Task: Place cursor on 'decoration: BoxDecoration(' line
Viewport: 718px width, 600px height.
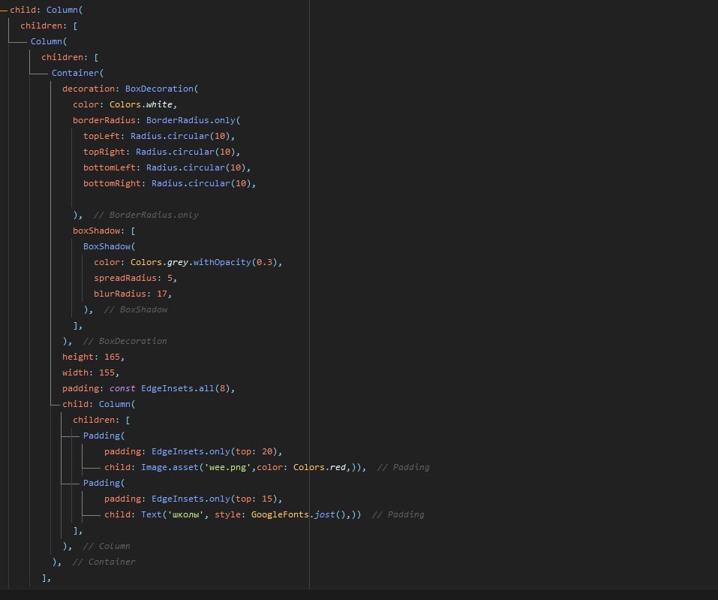Action: tap(130, 89)
